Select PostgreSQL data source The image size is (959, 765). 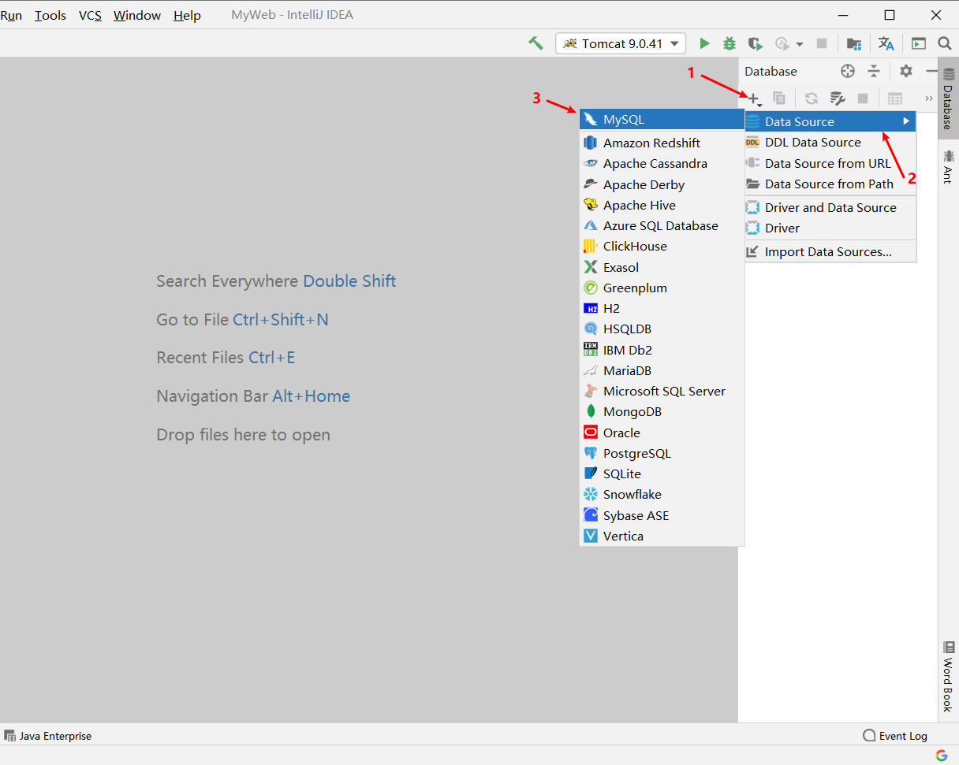662,454
